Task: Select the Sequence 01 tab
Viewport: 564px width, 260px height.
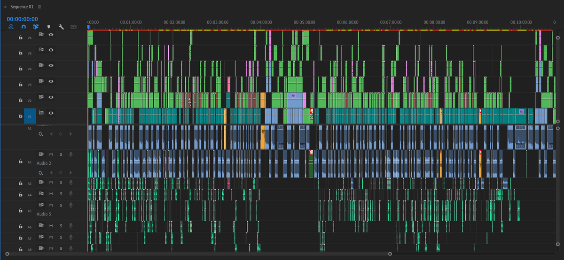Action: (22, 7)
